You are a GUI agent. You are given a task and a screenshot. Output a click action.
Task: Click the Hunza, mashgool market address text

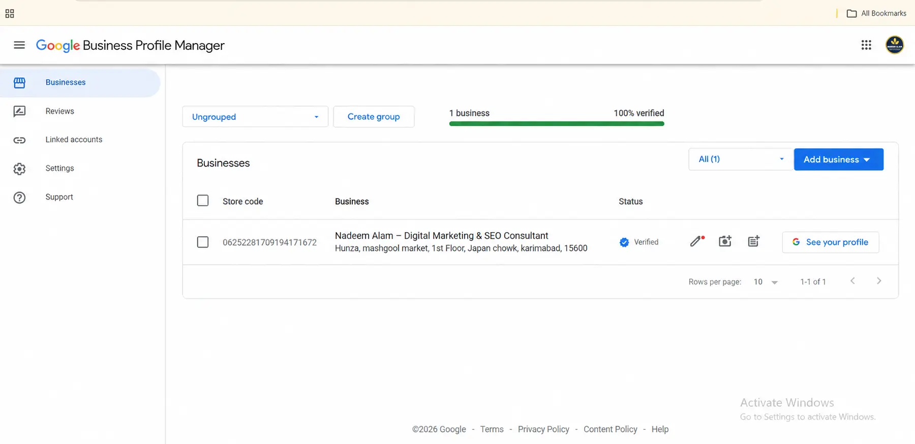(461, 248)
